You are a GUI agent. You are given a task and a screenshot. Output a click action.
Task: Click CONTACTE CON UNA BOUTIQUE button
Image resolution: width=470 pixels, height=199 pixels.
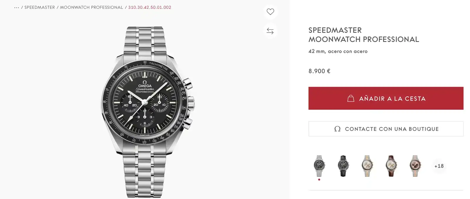point(386,129)
